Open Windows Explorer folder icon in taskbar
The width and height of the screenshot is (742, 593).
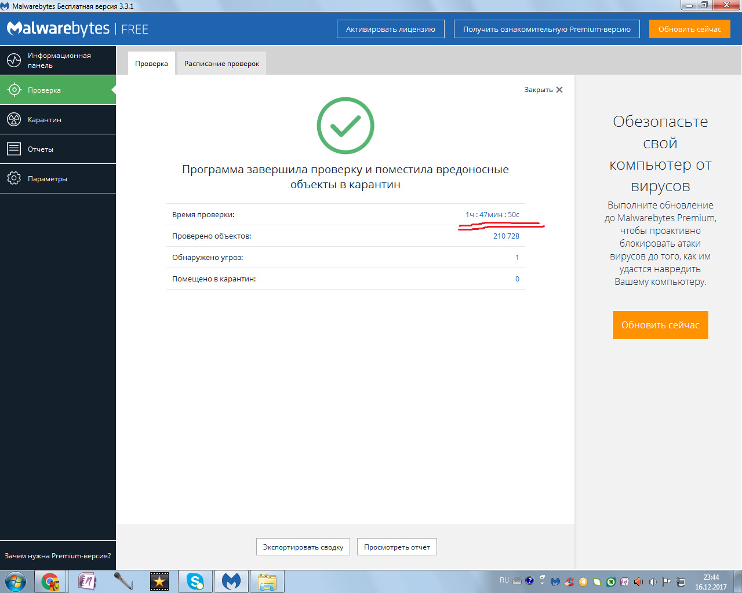pos(267,581)
